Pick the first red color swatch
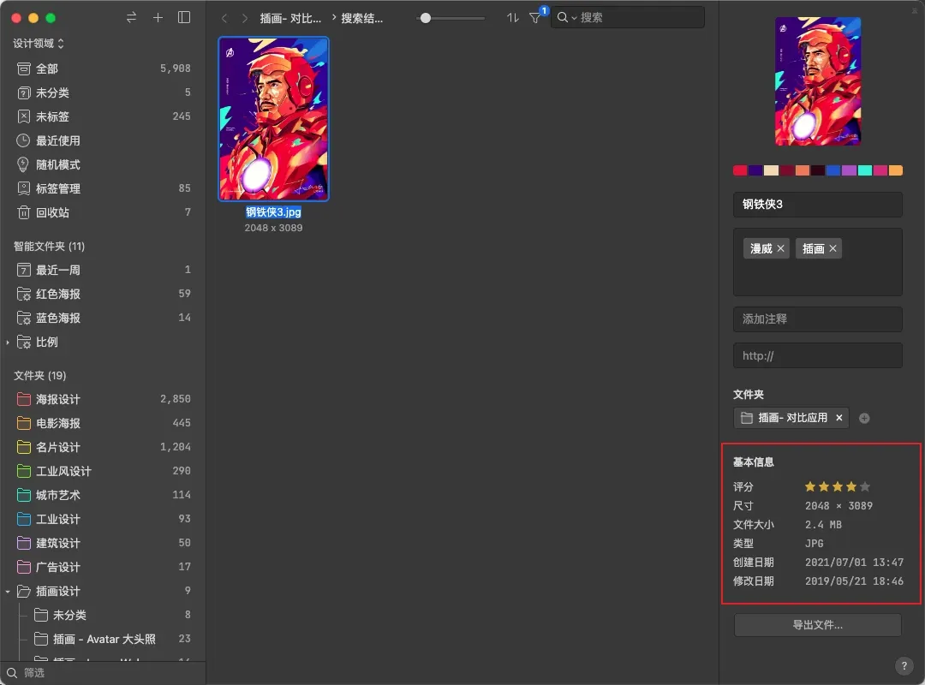Image resolution: width=925 pixels, height=685 pixels. pyautogui.click(x=740, y=170)
